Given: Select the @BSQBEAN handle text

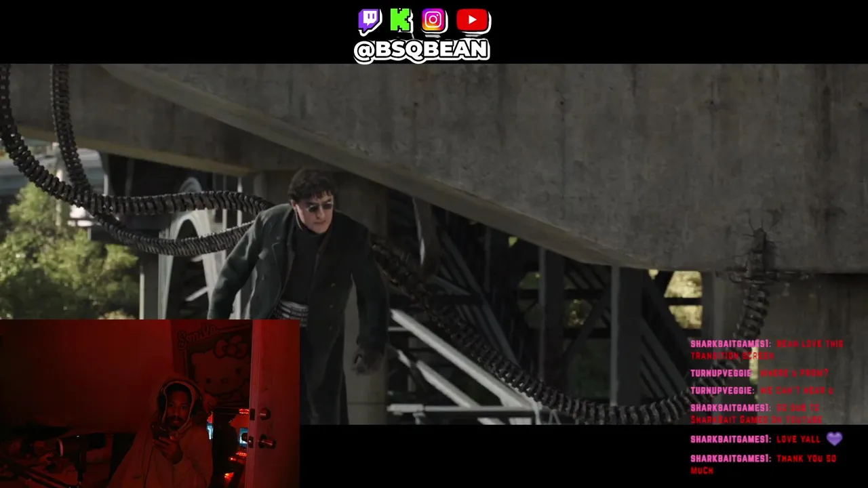Looking at the screenshot, I should tap(421, 50).
